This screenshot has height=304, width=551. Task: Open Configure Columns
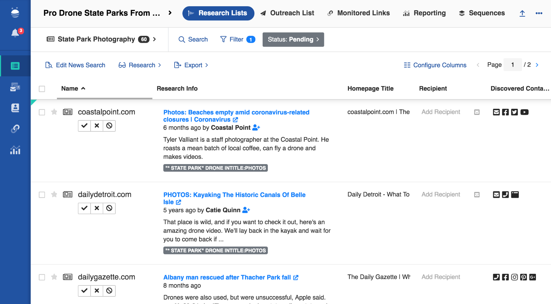click(435, 65)
